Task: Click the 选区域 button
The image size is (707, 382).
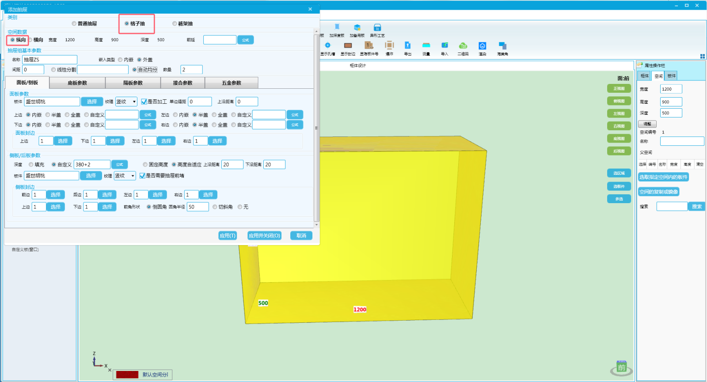Action: pyautogui.click(x=619, y=173)
